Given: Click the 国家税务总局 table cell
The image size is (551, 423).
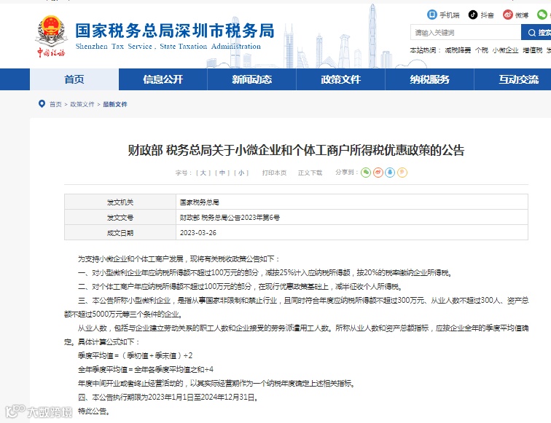Looking at the screenshot, I should (352, 202).
